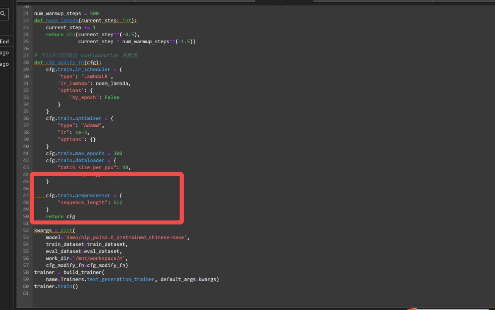Click the 'by_epoch': False entry

pyautogui.click(x=94, y=97)
